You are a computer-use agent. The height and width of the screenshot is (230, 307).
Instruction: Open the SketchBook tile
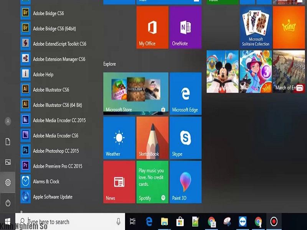(152, 138)
